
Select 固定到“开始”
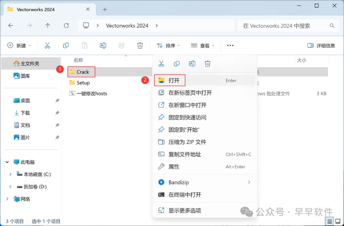[x=204, y=130]
